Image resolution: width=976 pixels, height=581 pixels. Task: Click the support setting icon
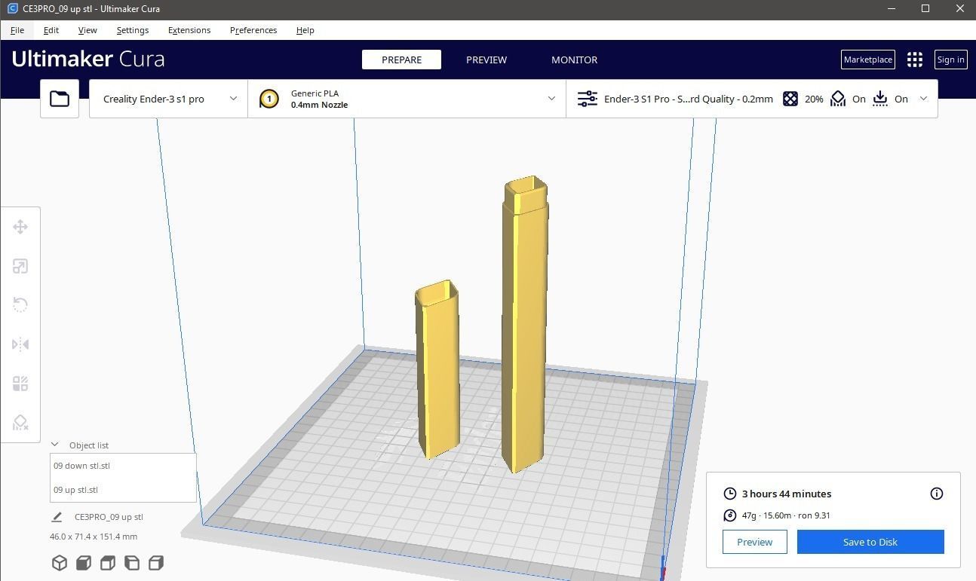pyautogui.click(x=838, y=99)
